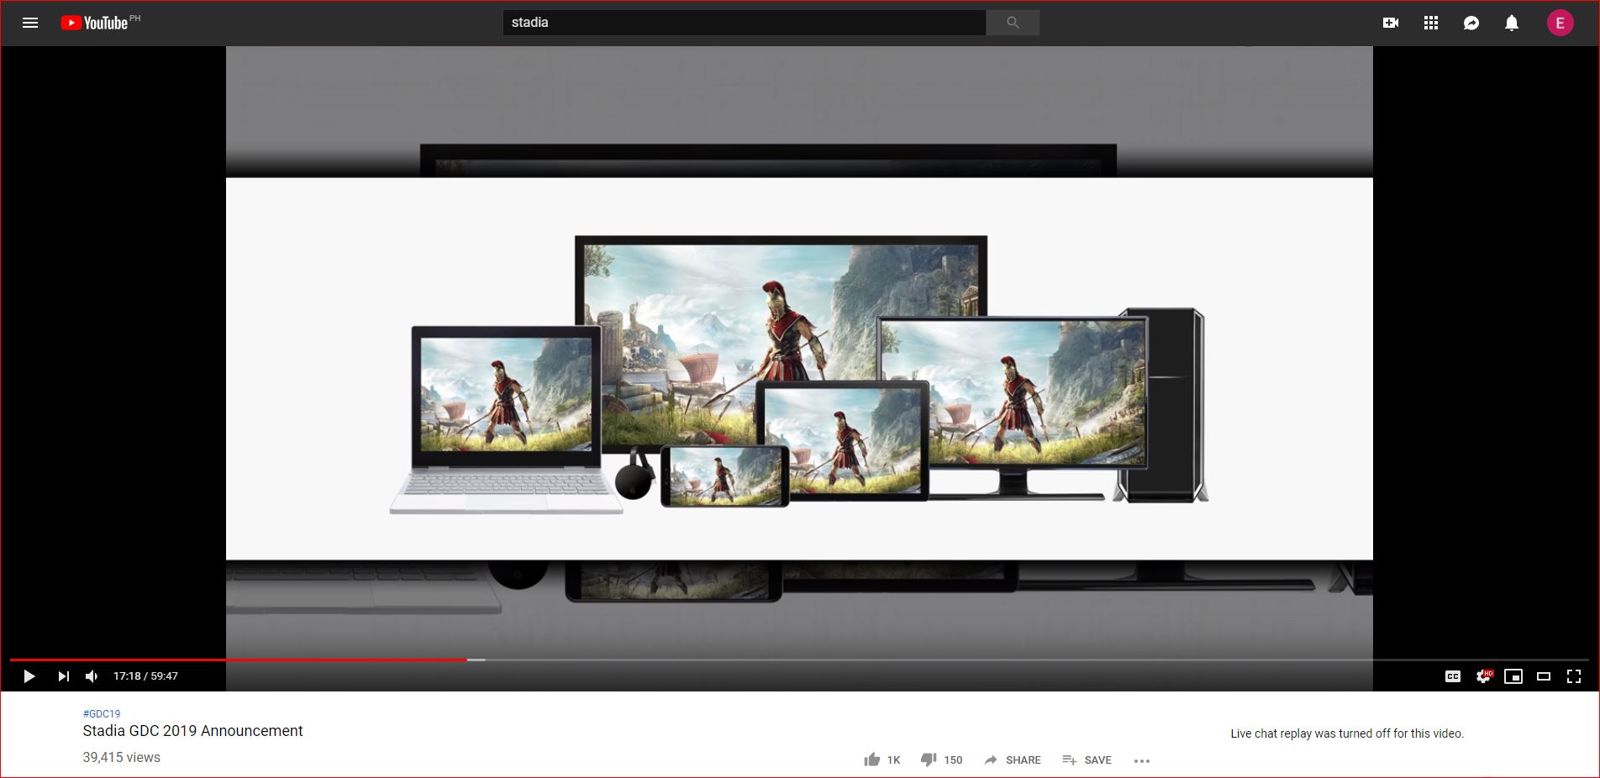
Task: Open the player settings gear
Action: [x=1483, y=676]
